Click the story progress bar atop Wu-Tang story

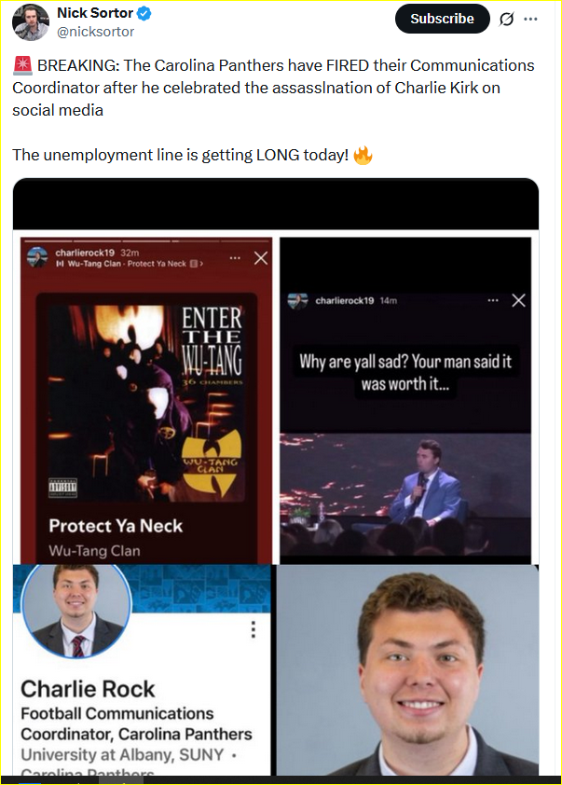[146, 241]
